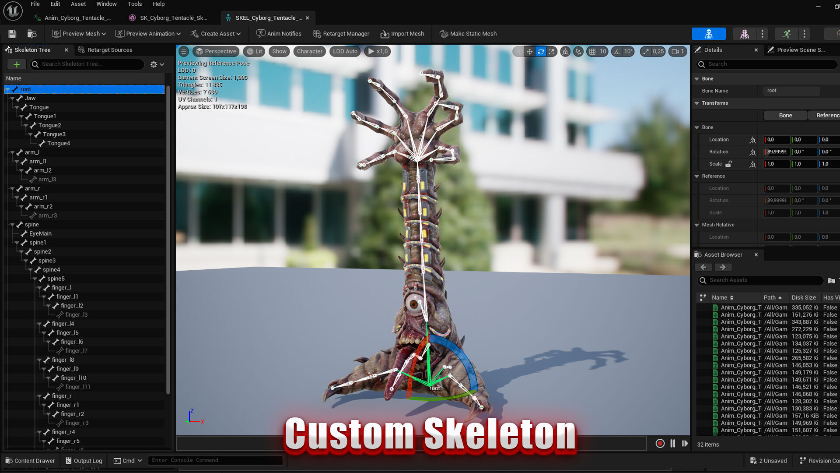
Task: Toggle scale snapping icon
Action: pyautogui.click(x=646, y=51)
